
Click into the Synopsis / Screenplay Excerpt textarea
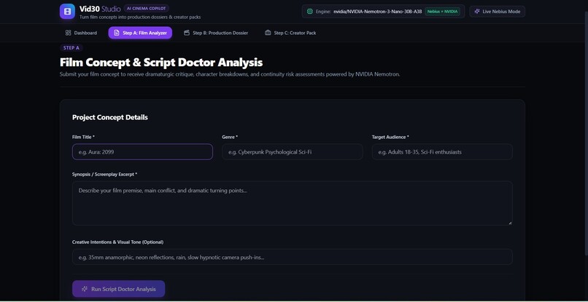293,203
